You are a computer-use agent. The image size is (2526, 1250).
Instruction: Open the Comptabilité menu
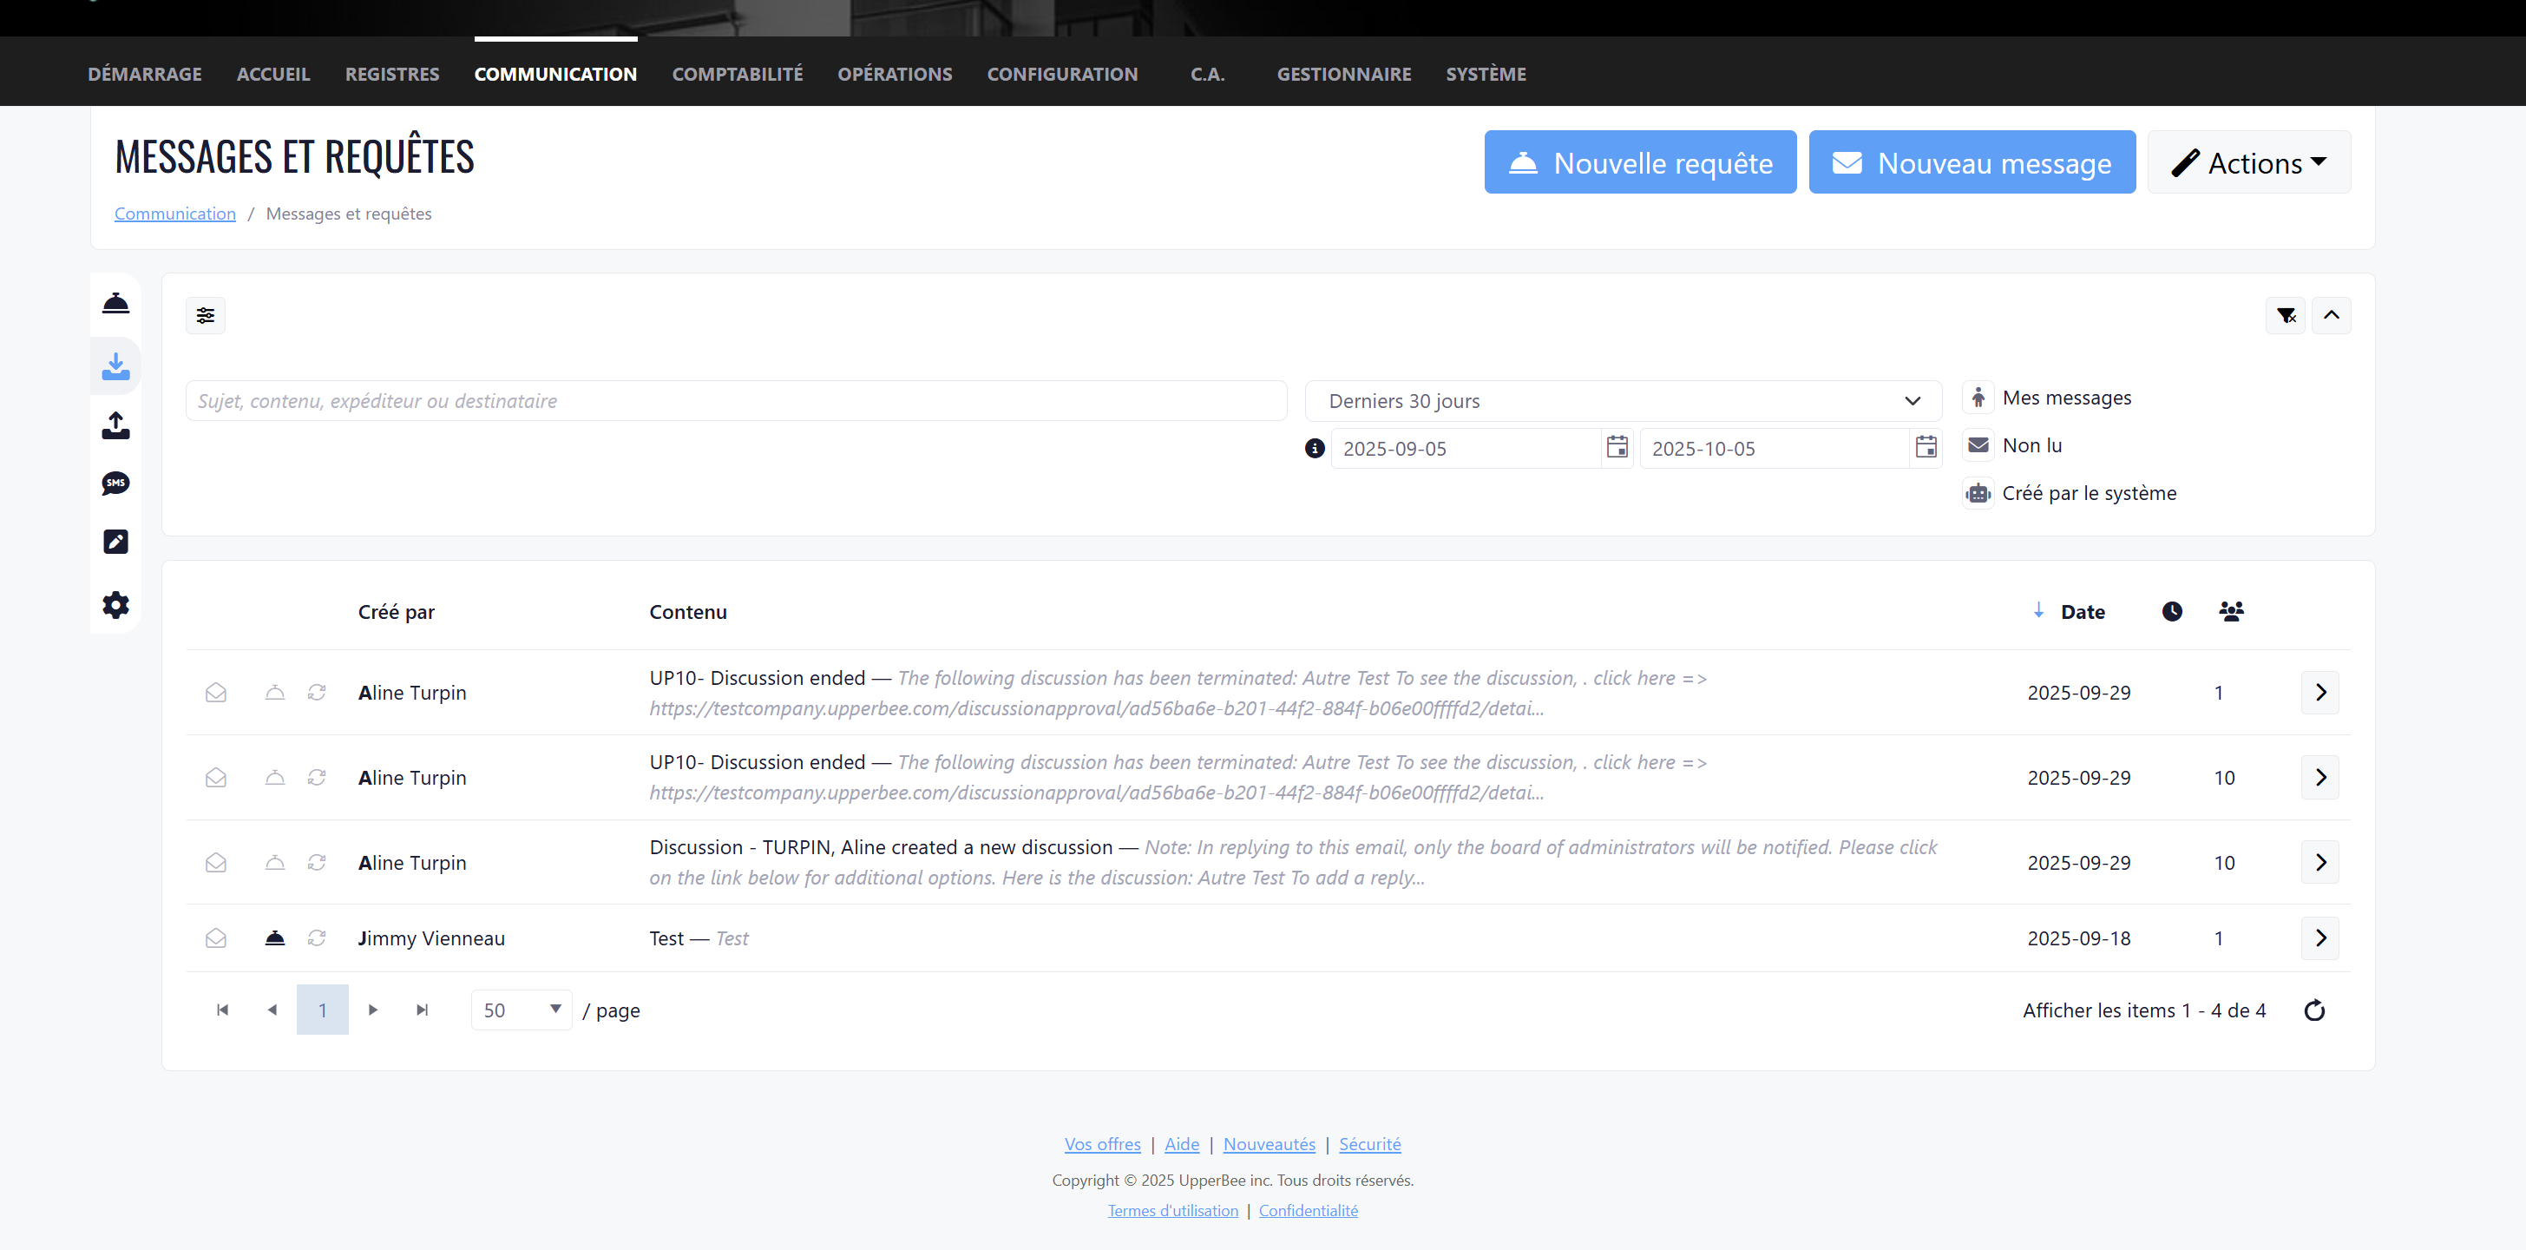[x=737, y=75]
